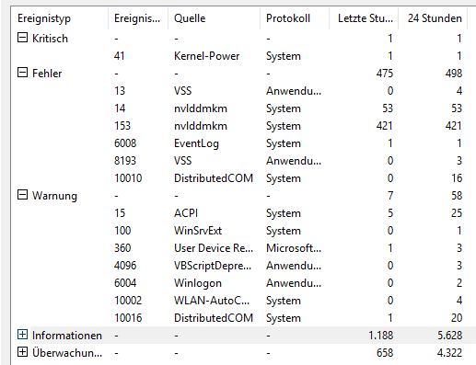Screen dimensions: 476x365
Task: Select VSS source in event 8193 row
Action: pos(182,161)
